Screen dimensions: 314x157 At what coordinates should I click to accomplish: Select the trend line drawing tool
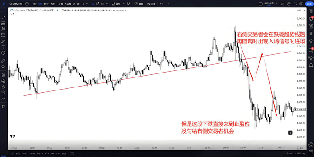(x=3, y=17)
